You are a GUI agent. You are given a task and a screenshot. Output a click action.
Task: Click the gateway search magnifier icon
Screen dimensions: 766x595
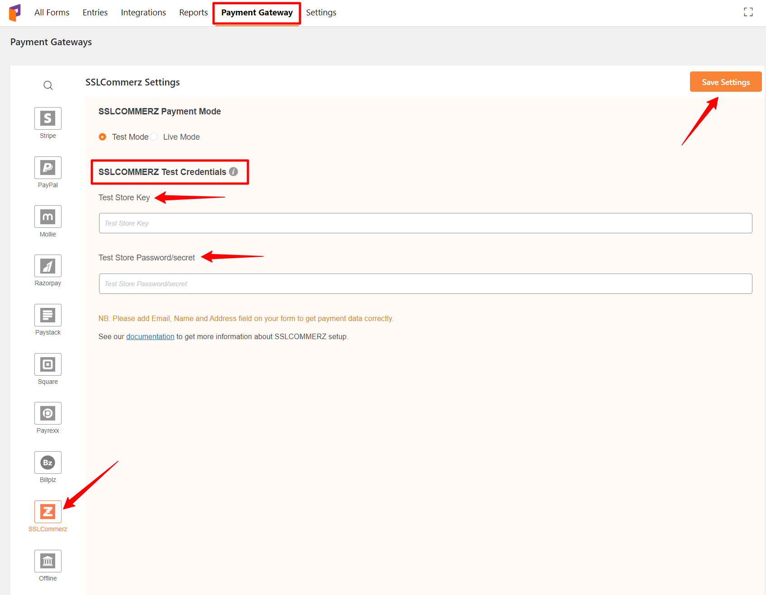[x=48, y=85]
